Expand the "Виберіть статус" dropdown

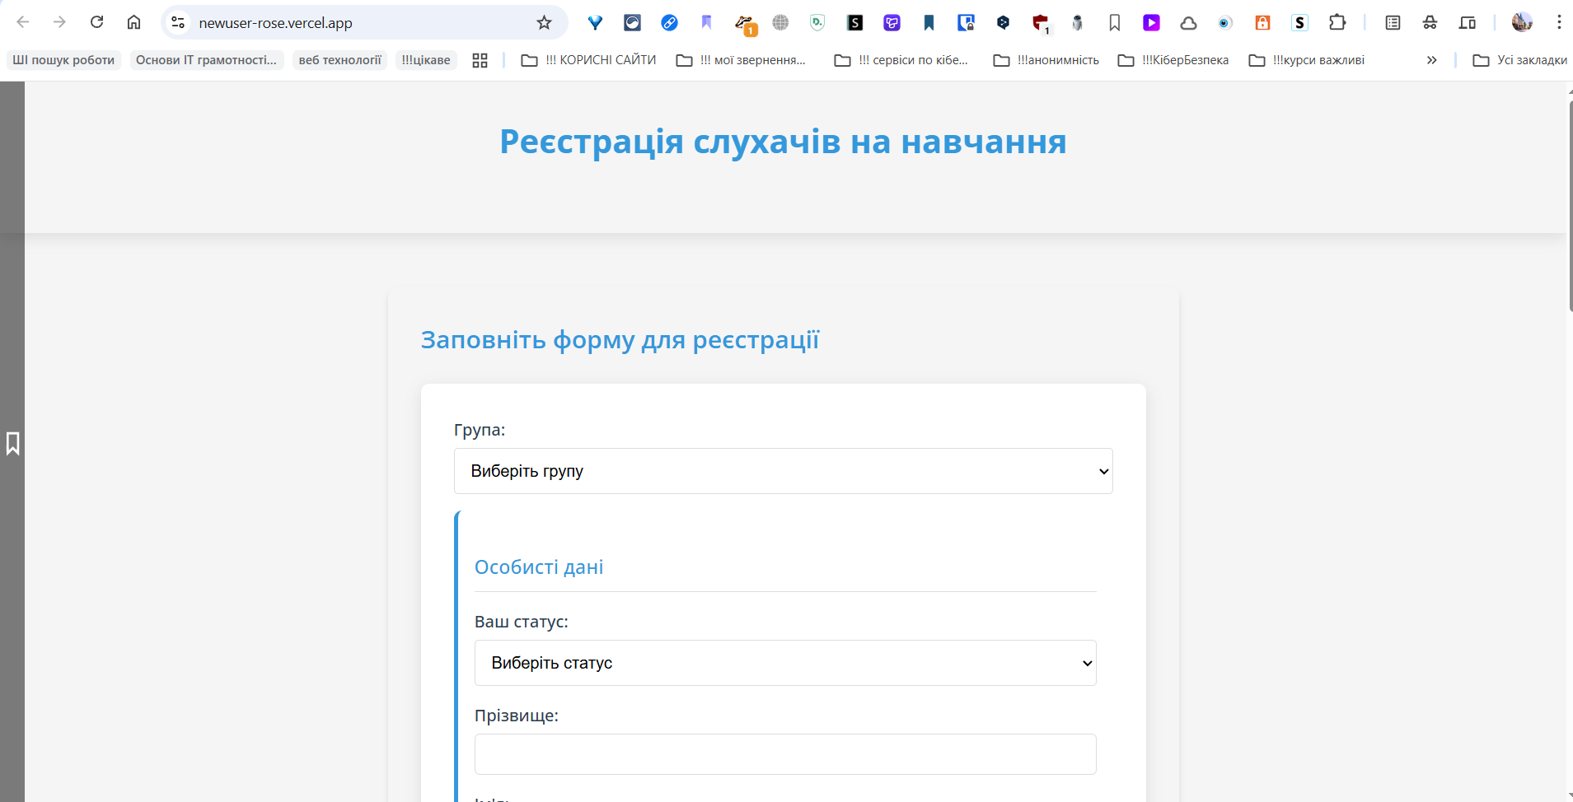click(x=785, y=663)
